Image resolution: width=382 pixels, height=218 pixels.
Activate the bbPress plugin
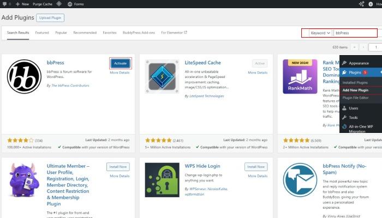pos(121,63)
